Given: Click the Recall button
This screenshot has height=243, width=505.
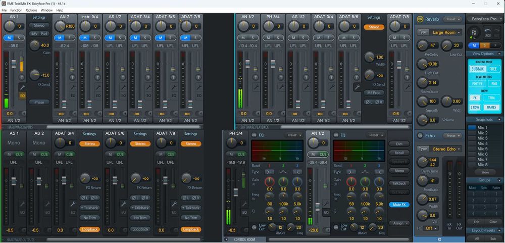Looking at the screenshot, I should click(x=399, y=153).
